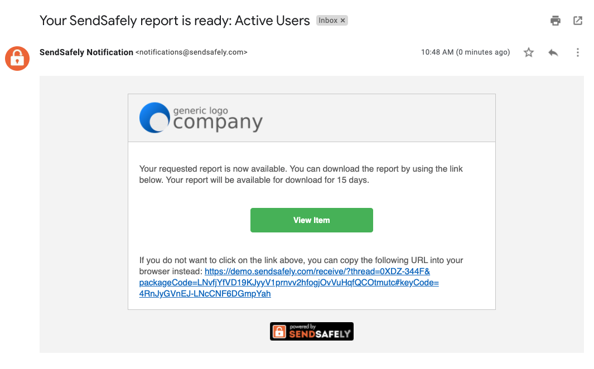This screenshot has height=369, width=594.
Task: Remove the Inbox label with its x
Action: [343, 21]
